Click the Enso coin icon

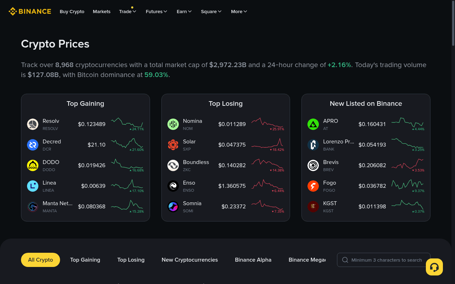point(173,186)
